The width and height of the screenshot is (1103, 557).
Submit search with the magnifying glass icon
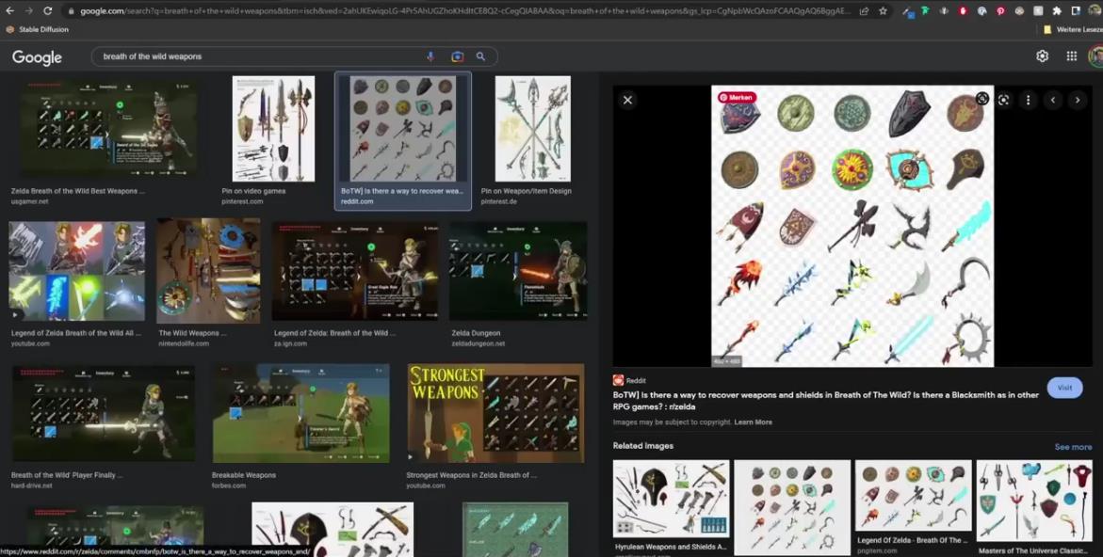point(481,56)
